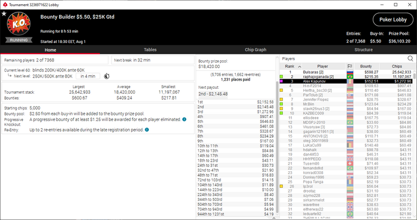Viewport: 417px width, 220px height.
Task: Click the green marker beside Mr.Biin
Action: coord(281,104)
